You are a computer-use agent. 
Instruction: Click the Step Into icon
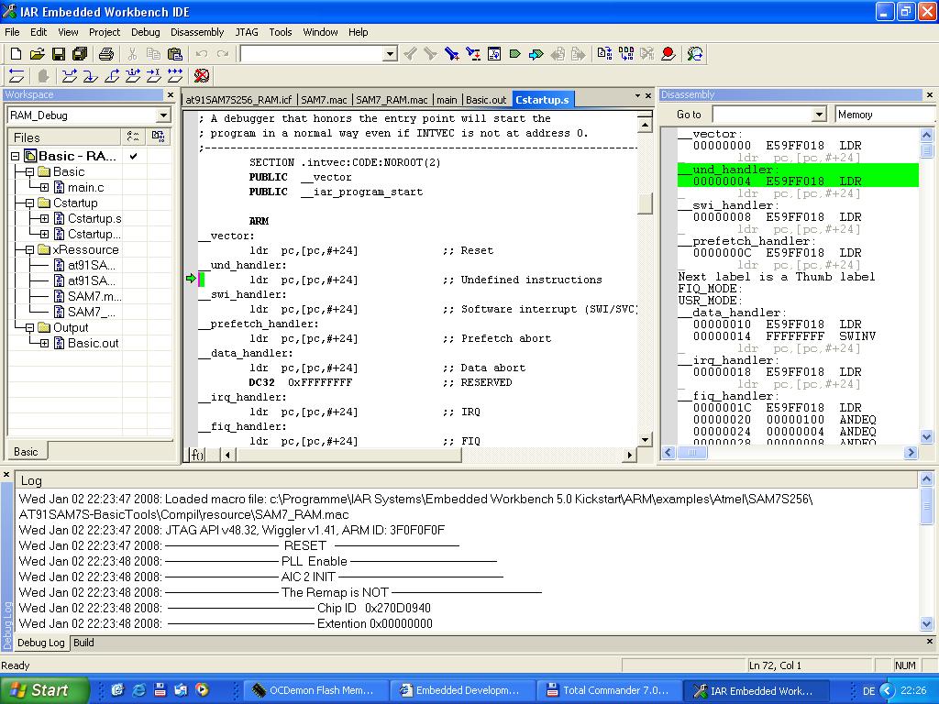point(91,75)
